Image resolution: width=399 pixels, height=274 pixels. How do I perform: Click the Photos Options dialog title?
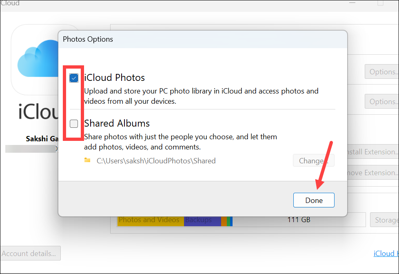88,39
